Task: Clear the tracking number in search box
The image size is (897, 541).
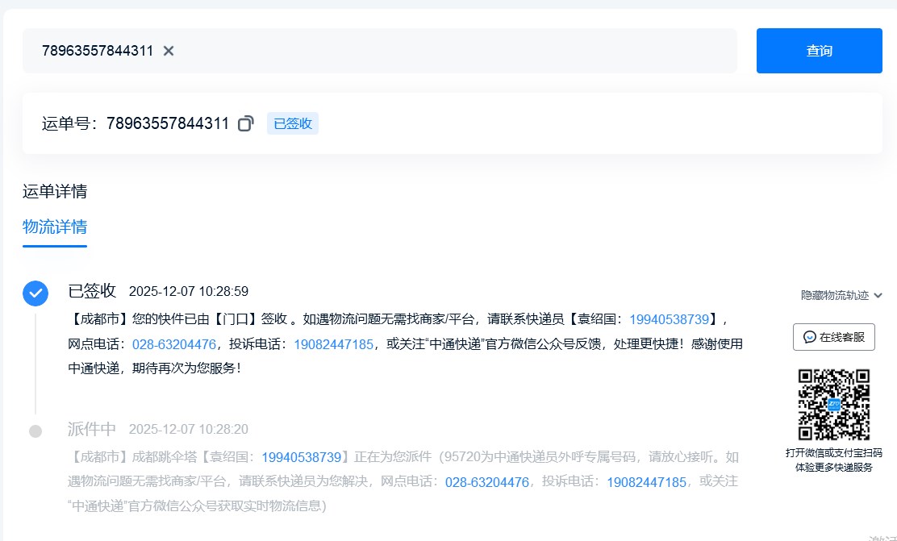Action: (x=169, y=51)
